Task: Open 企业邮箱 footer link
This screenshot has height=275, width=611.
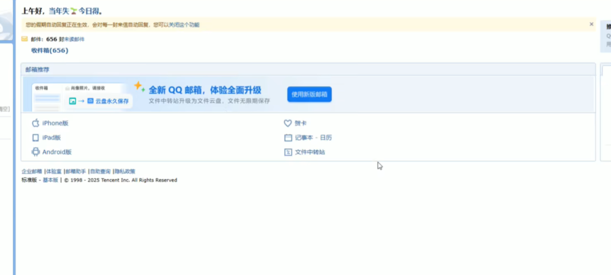Action: click(x=32, y=171)
